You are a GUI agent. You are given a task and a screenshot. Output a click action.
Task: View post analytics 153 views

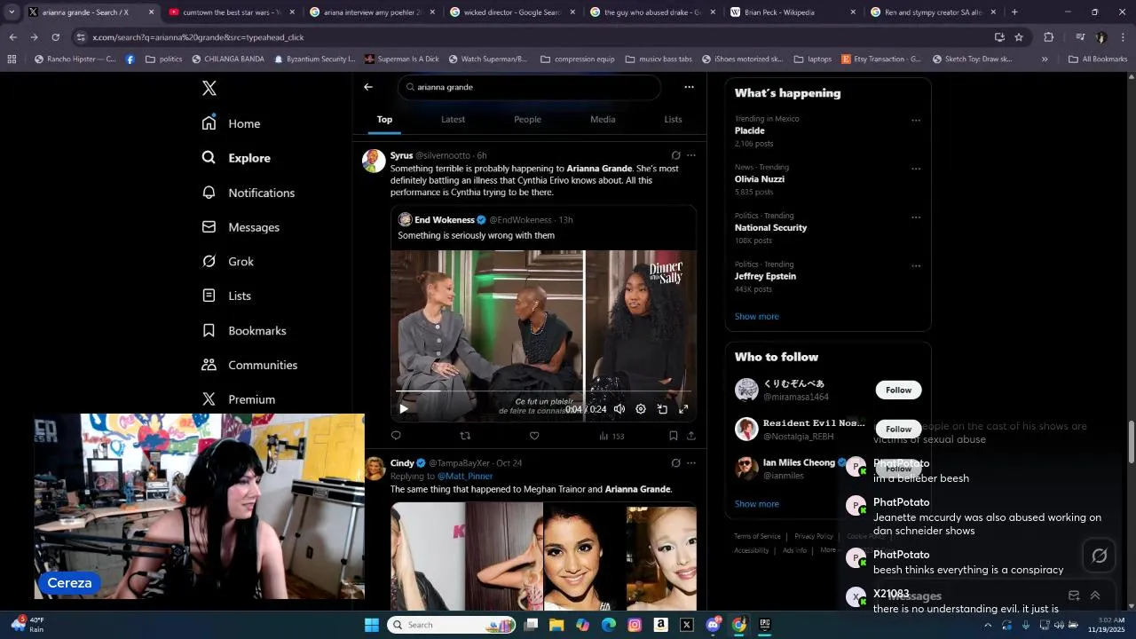tap(611, 436)
